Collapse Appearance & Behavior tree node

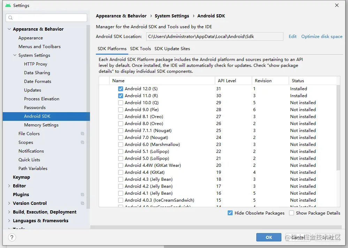9,29
